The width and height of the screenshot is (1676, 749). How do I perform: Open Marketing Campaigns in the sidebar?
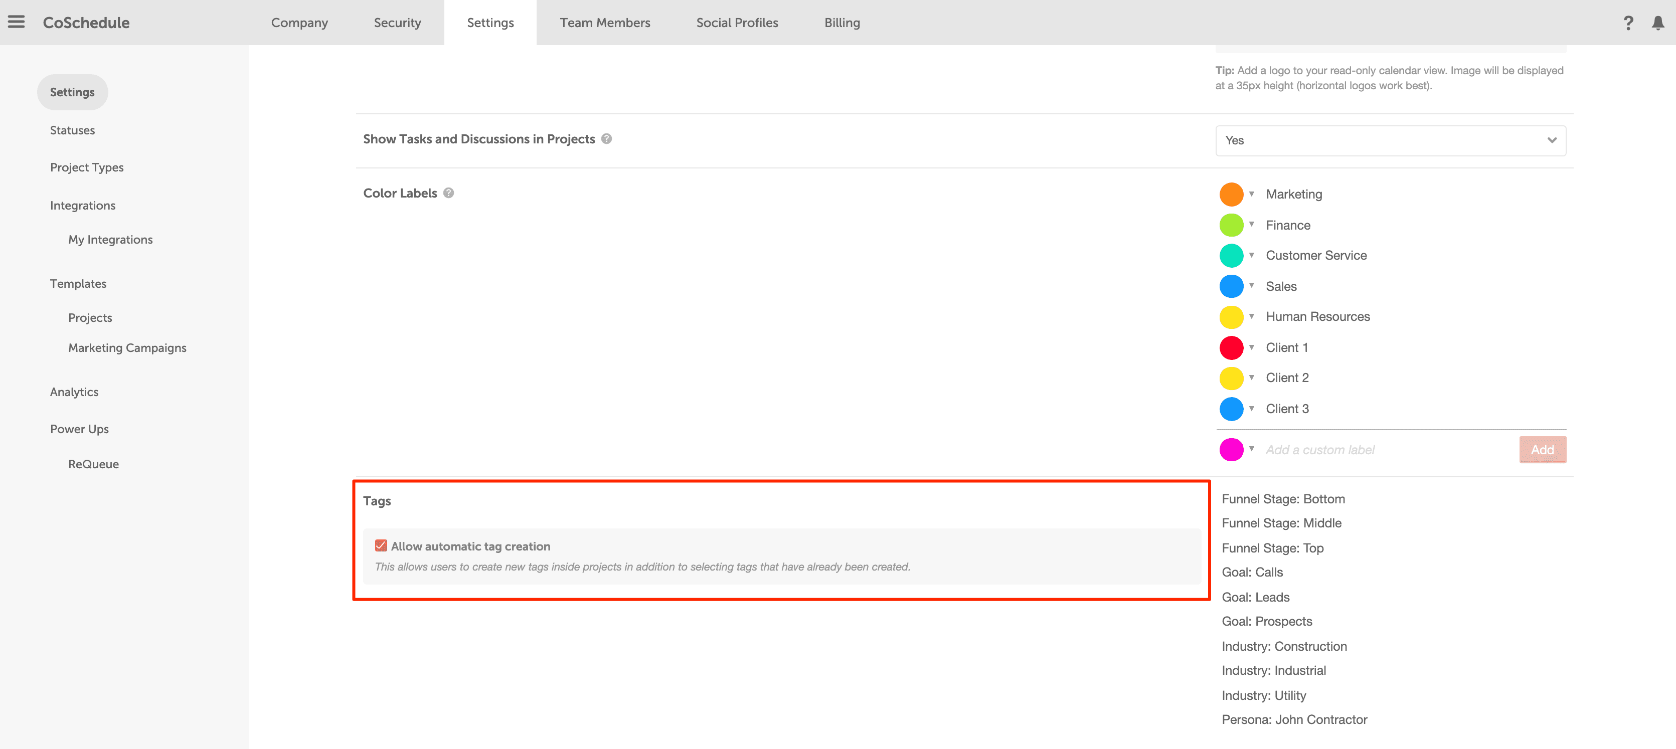pos(127,348)
